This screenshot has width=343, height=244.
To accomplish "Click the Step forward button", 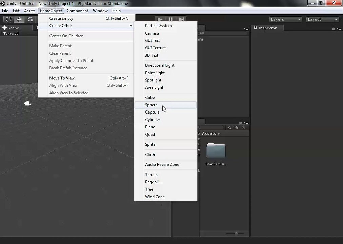I will pos(181,19).
